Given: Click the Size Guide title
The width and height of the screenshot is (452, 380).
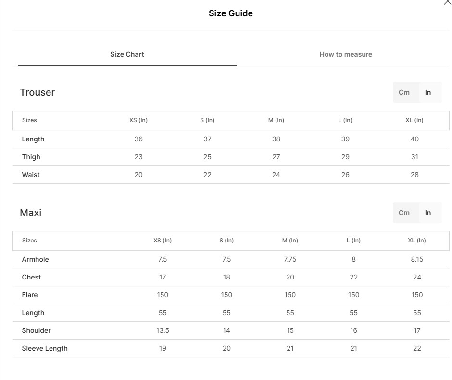Looking at the screenshot, I should (230, 13).
